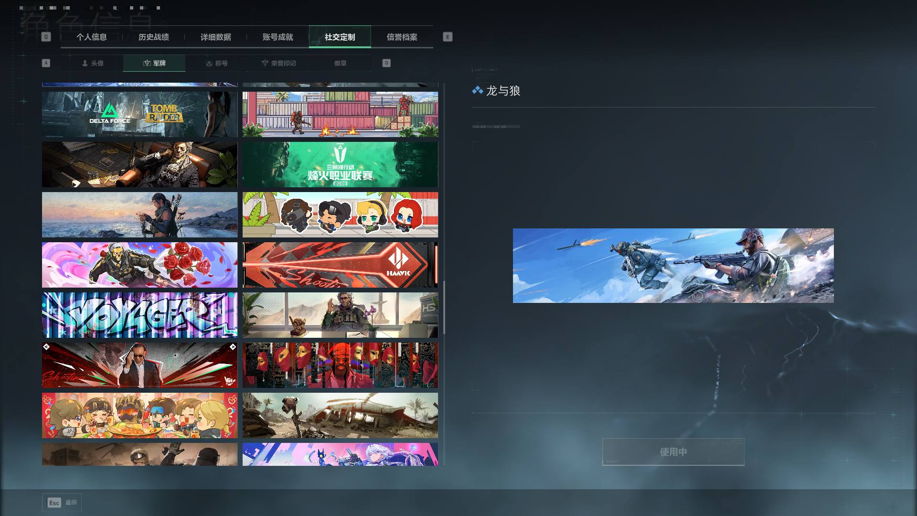Select the four chibi characters dog tag

[340, 215]
